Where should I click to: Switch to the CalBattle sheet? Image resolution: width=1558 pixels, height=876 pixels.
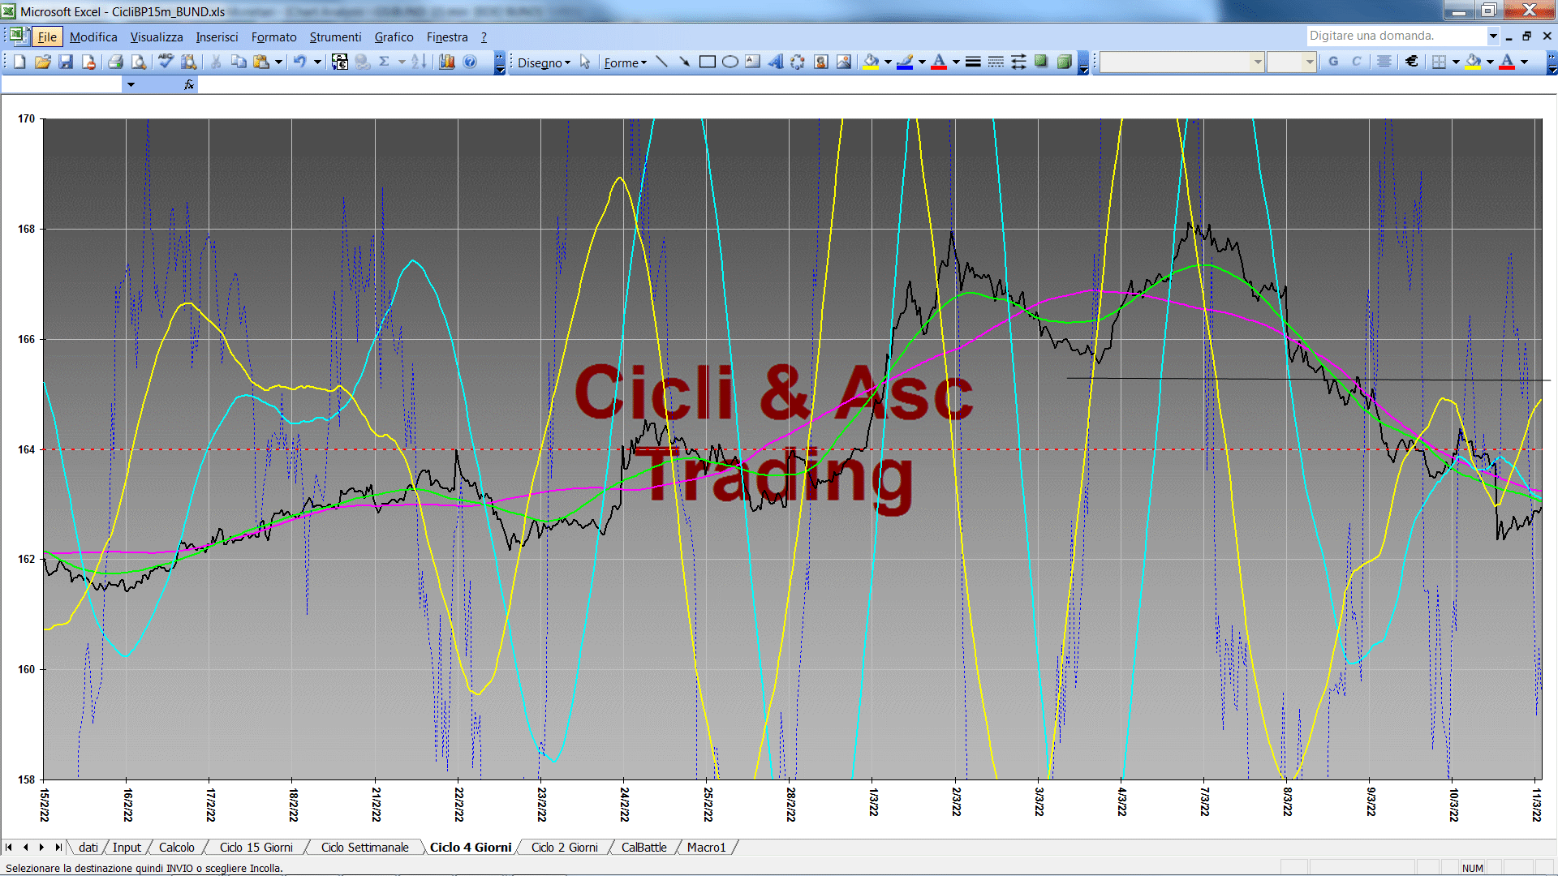(x=643, y=848)
